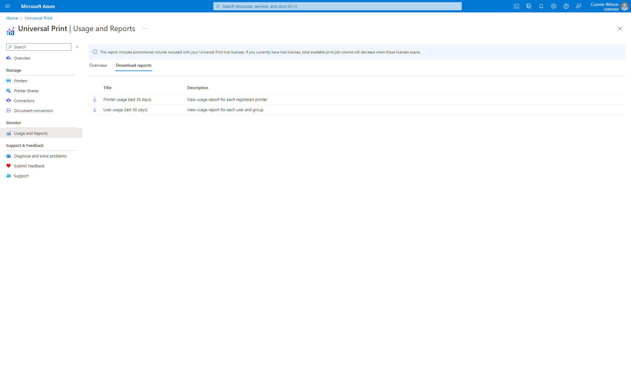This screenshot has width=631, height=391.
Task: Switch to the Overview tab
Action: pyautogui.click(x=98, y=66)
